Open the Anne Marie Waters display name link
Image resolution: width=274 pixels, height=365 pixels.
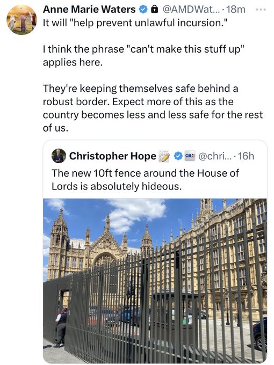click(89, 10)
